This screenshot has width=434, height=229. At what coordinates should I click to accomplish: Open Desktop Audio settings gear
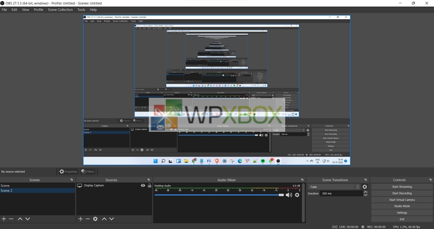[x=297, y=195]
